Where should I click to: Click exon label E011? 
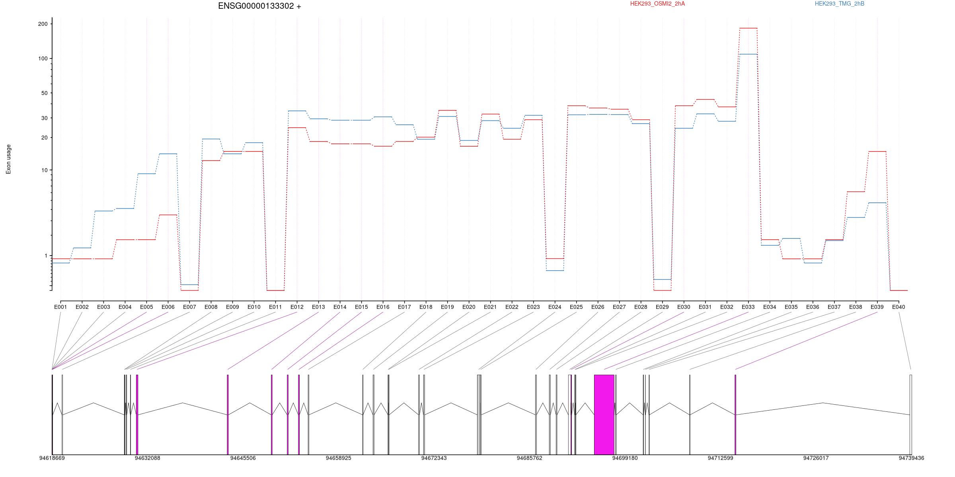click(275, 307)
